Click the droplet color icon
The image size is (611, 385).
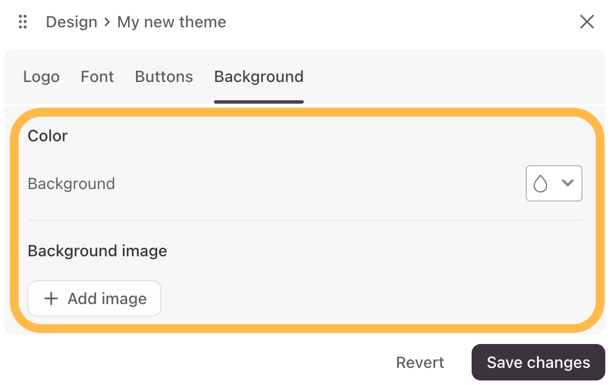540,183
